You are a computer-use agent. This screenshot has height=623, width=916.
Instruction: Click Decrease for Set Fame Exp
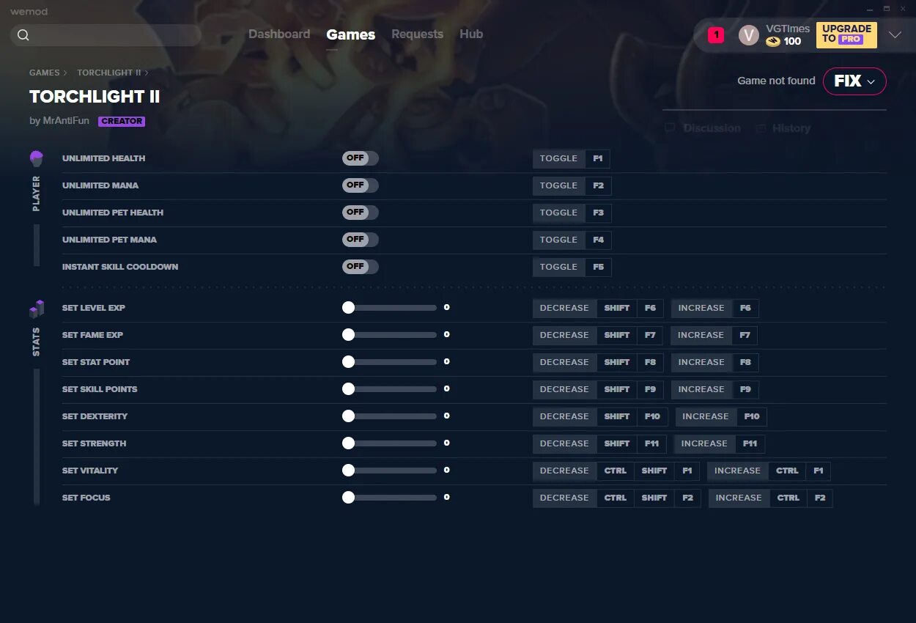(564, 335)
